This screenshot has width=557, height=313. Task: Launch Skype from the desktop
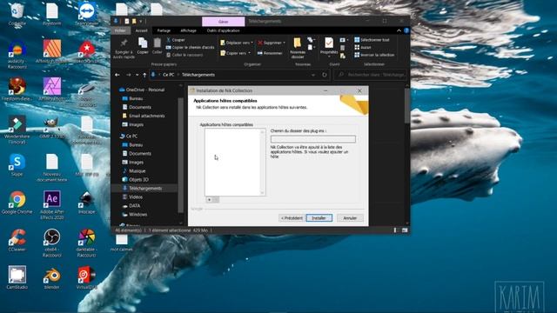pos(17,165)
